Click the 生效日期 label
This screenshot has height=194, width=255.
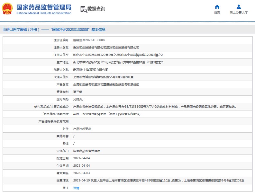62,166
